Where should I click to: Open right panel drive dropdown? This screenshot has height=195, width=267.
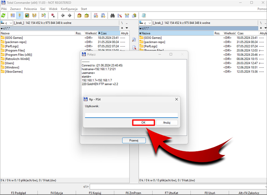145,23
